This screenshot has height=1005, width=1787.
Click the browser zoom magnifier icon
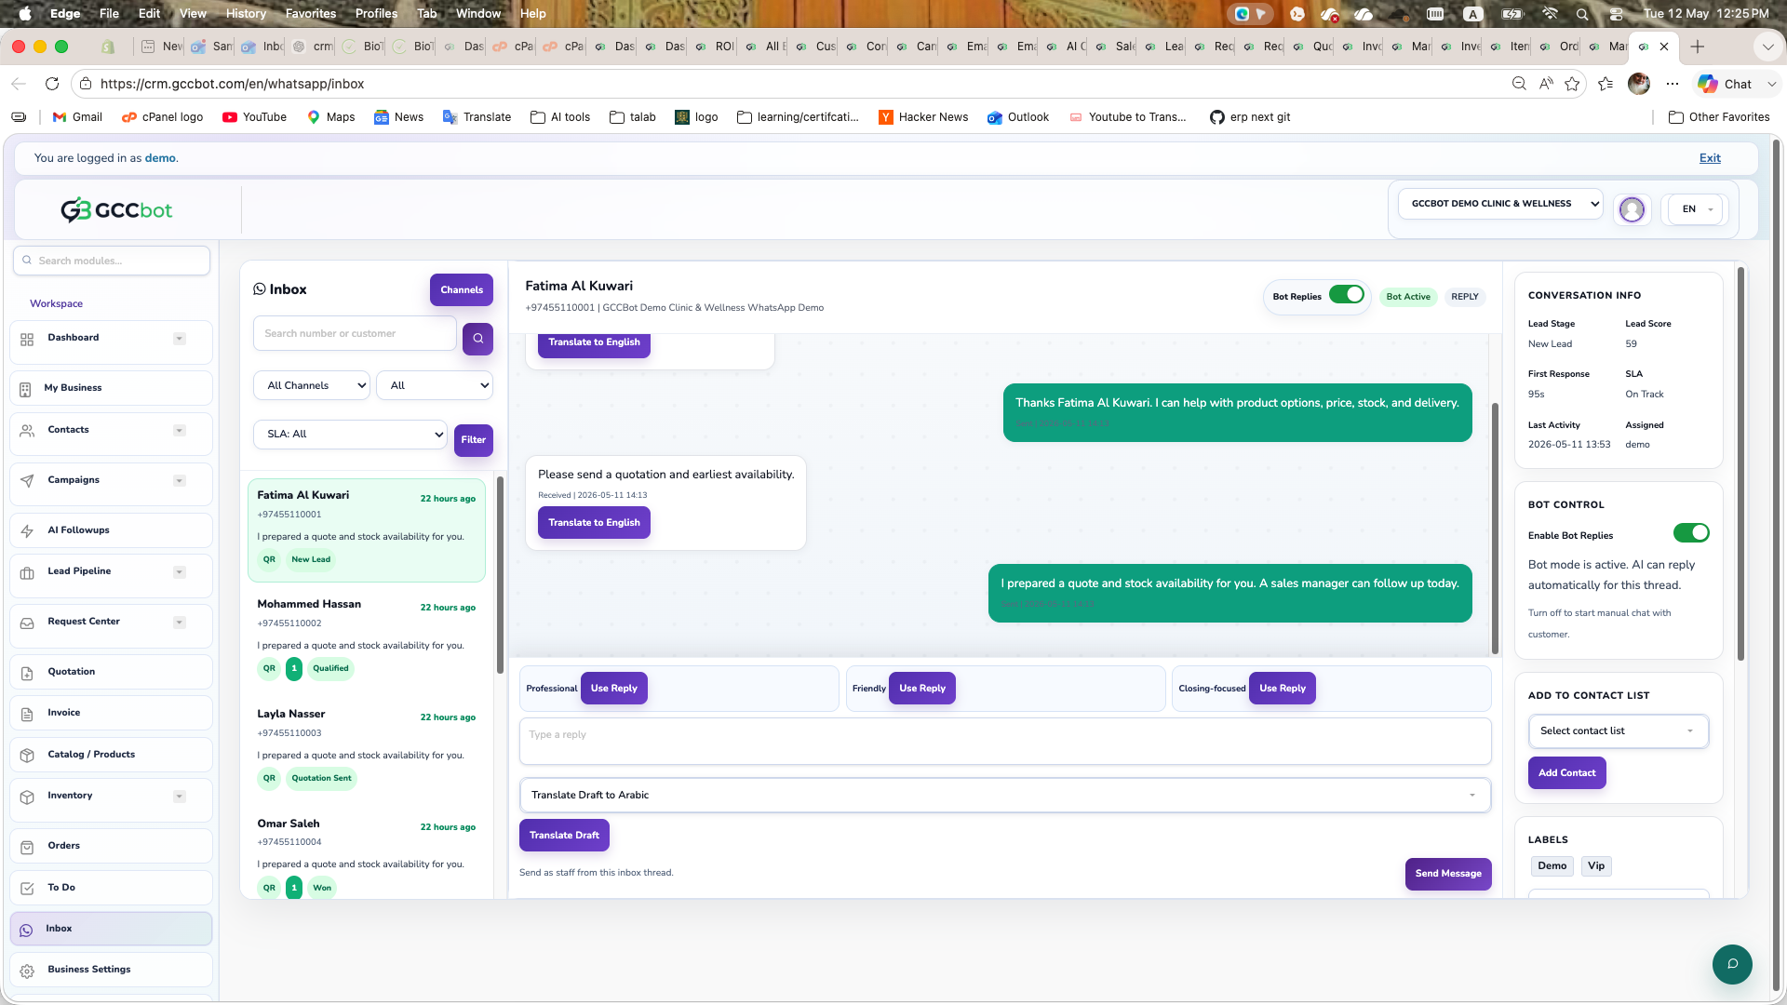(1519, 84)
